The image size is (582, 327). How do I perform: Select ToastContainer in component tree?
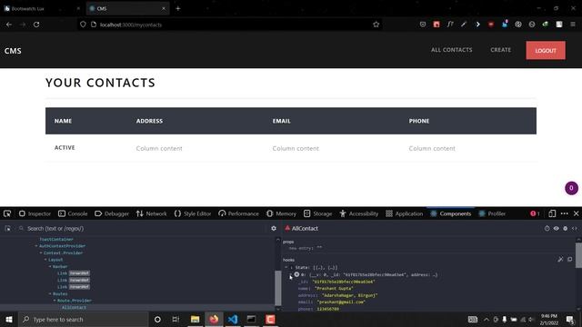[x=56, y=240]
